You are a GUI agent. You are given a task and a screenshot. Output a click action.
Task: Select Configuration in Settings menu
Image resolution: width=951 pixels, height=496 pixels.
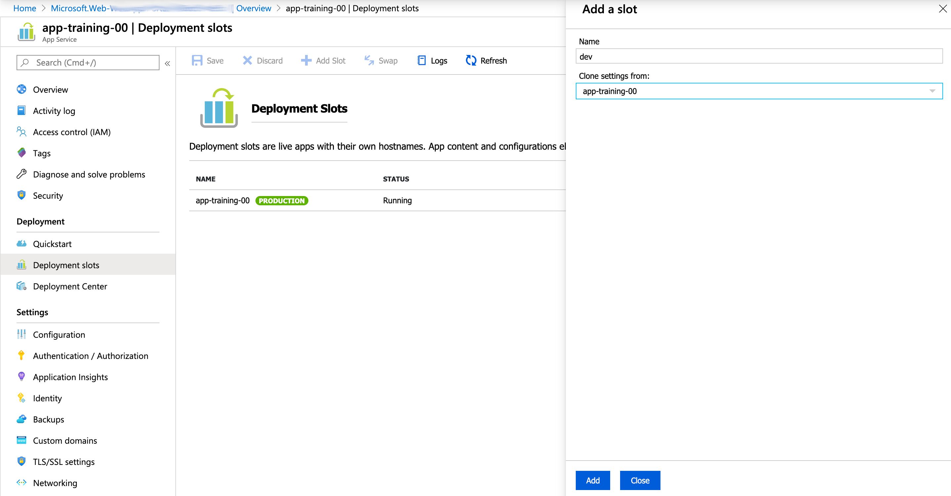click(x=59, y=335)
